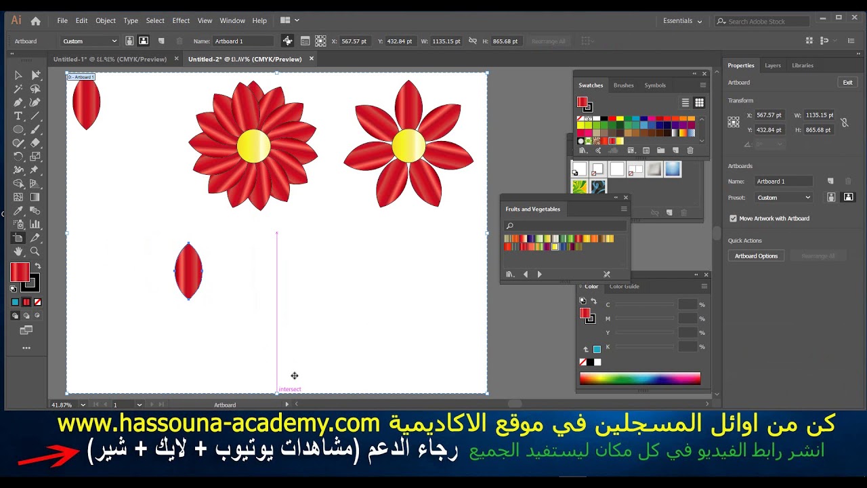Open Swatches panel menu
The image size is (867, 488).
click(x=702, y=85)
